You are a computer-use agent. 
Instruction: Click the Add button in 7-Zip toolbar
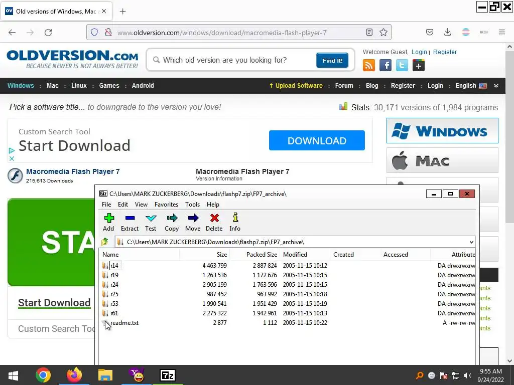click(108, 222)
